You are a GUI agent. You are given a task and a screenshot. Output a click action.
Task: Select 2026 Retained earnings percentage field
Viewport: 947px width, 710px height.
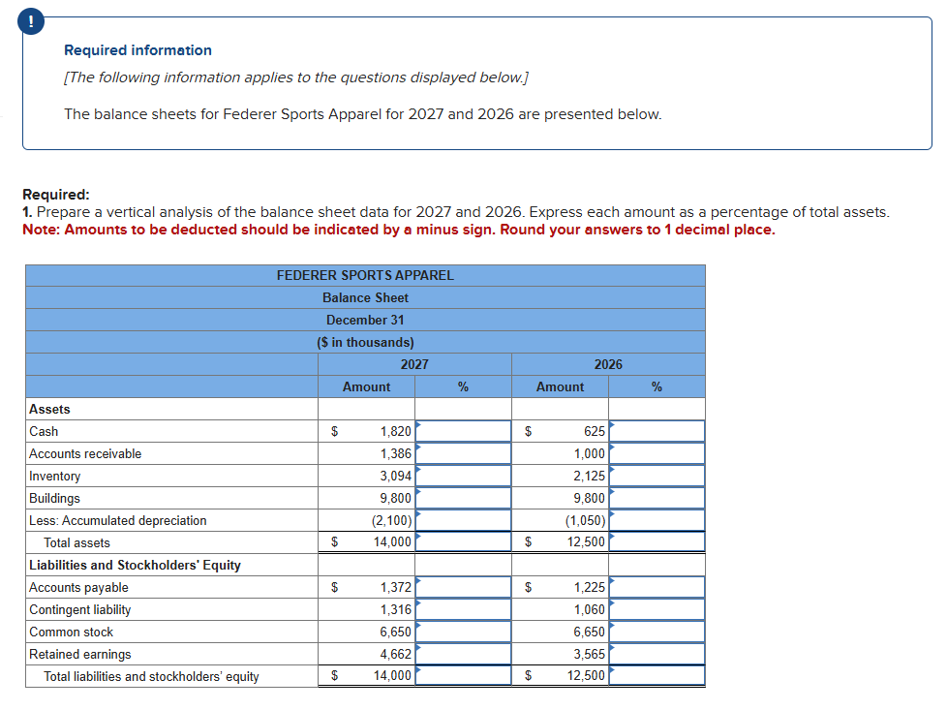657,655
